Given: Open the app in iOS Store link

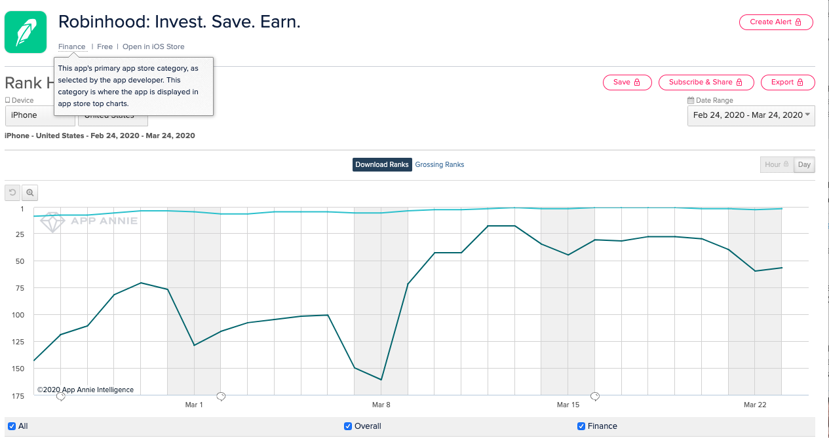Looking at the screenshot, I should coord(153,46).
